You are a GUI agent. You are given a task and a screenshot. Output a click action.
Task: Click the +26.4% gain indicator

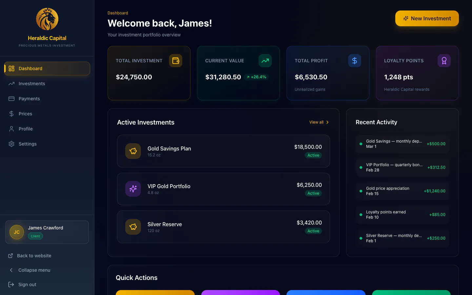(257, 77)
